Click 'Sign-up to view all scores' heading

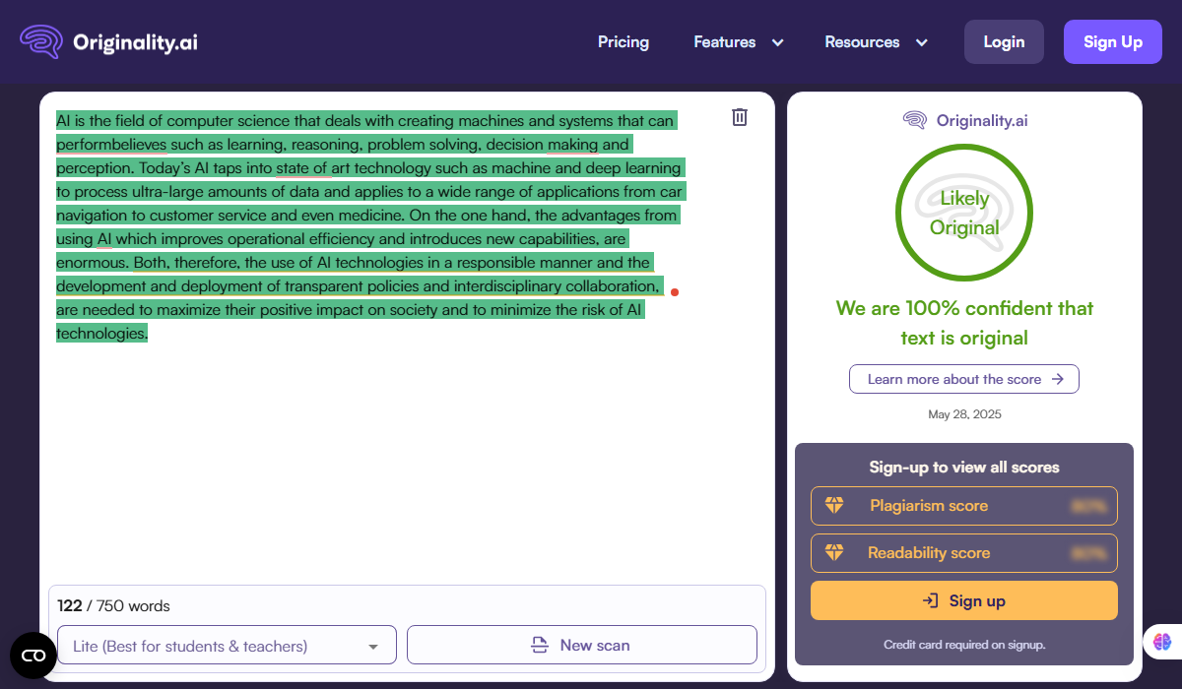(x=964, y=467)
